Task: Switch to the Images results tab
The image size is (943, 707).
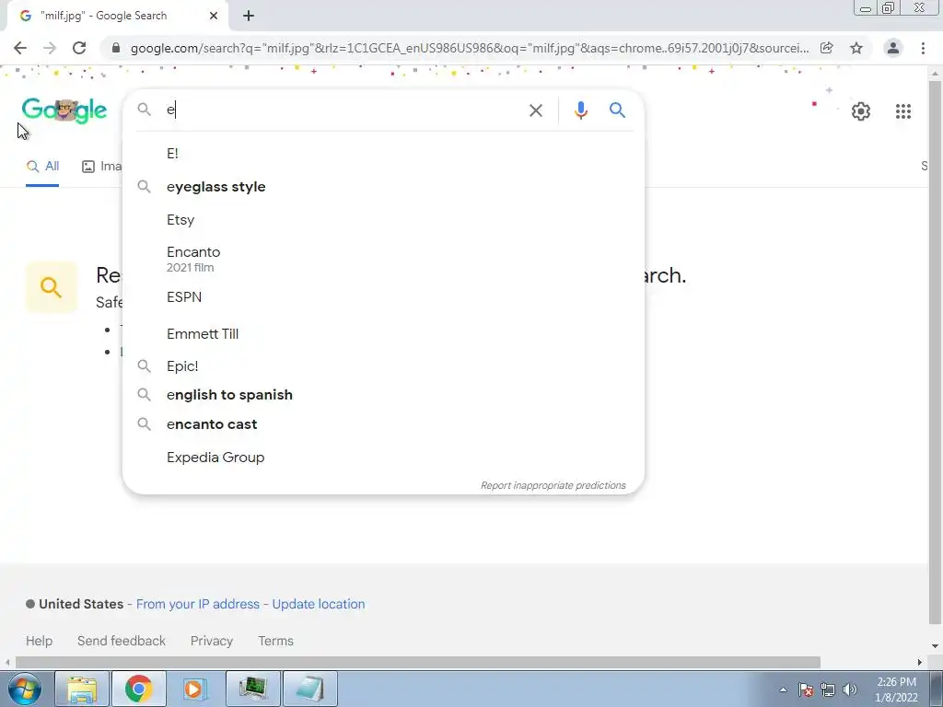Action: 101,166
